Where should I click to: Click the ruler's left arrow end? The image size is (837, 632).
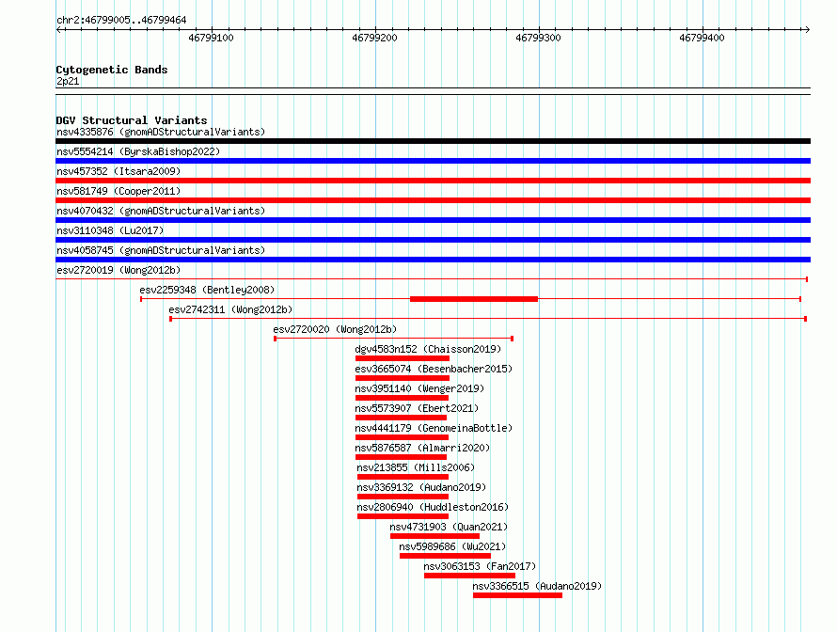59,30
